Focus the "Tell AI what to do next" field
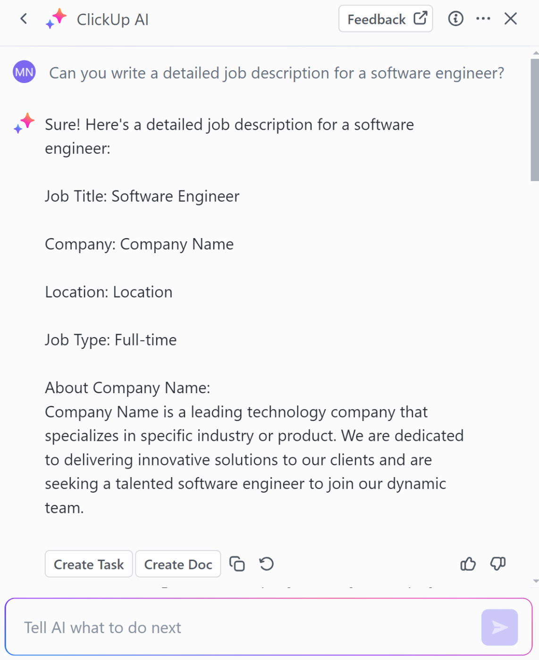This screenshot has height=660, width=539. (x=245, y=627)
